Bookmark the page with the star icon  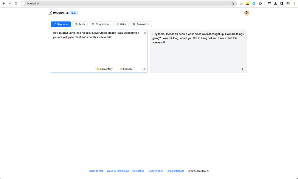pyautogui.click(x=233, y=3)
